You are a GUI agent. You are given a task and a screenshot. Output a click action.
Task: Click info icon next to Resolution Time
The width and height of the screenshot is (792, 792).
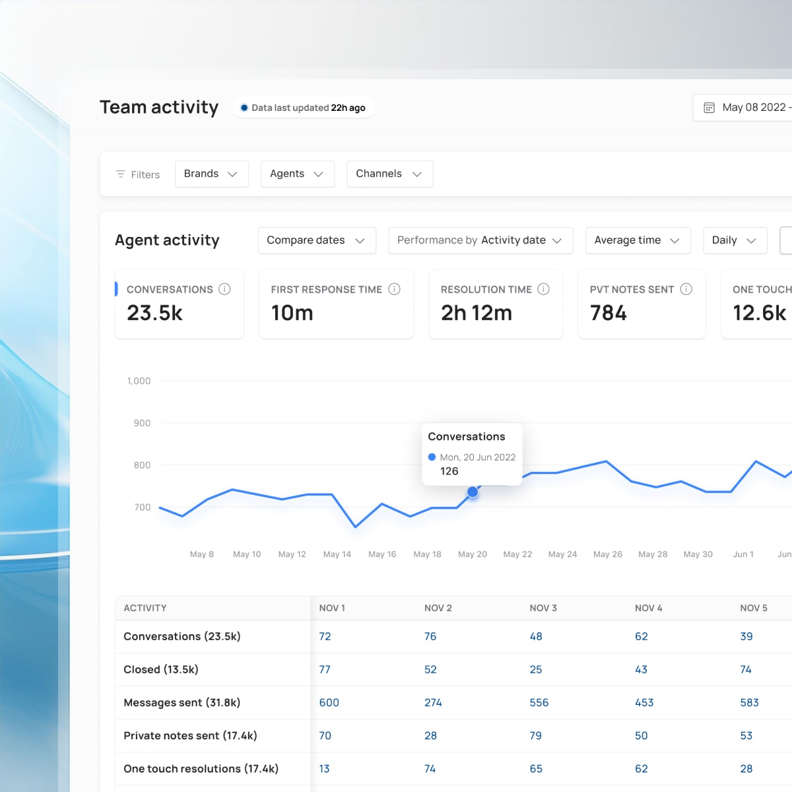[543, 289]
